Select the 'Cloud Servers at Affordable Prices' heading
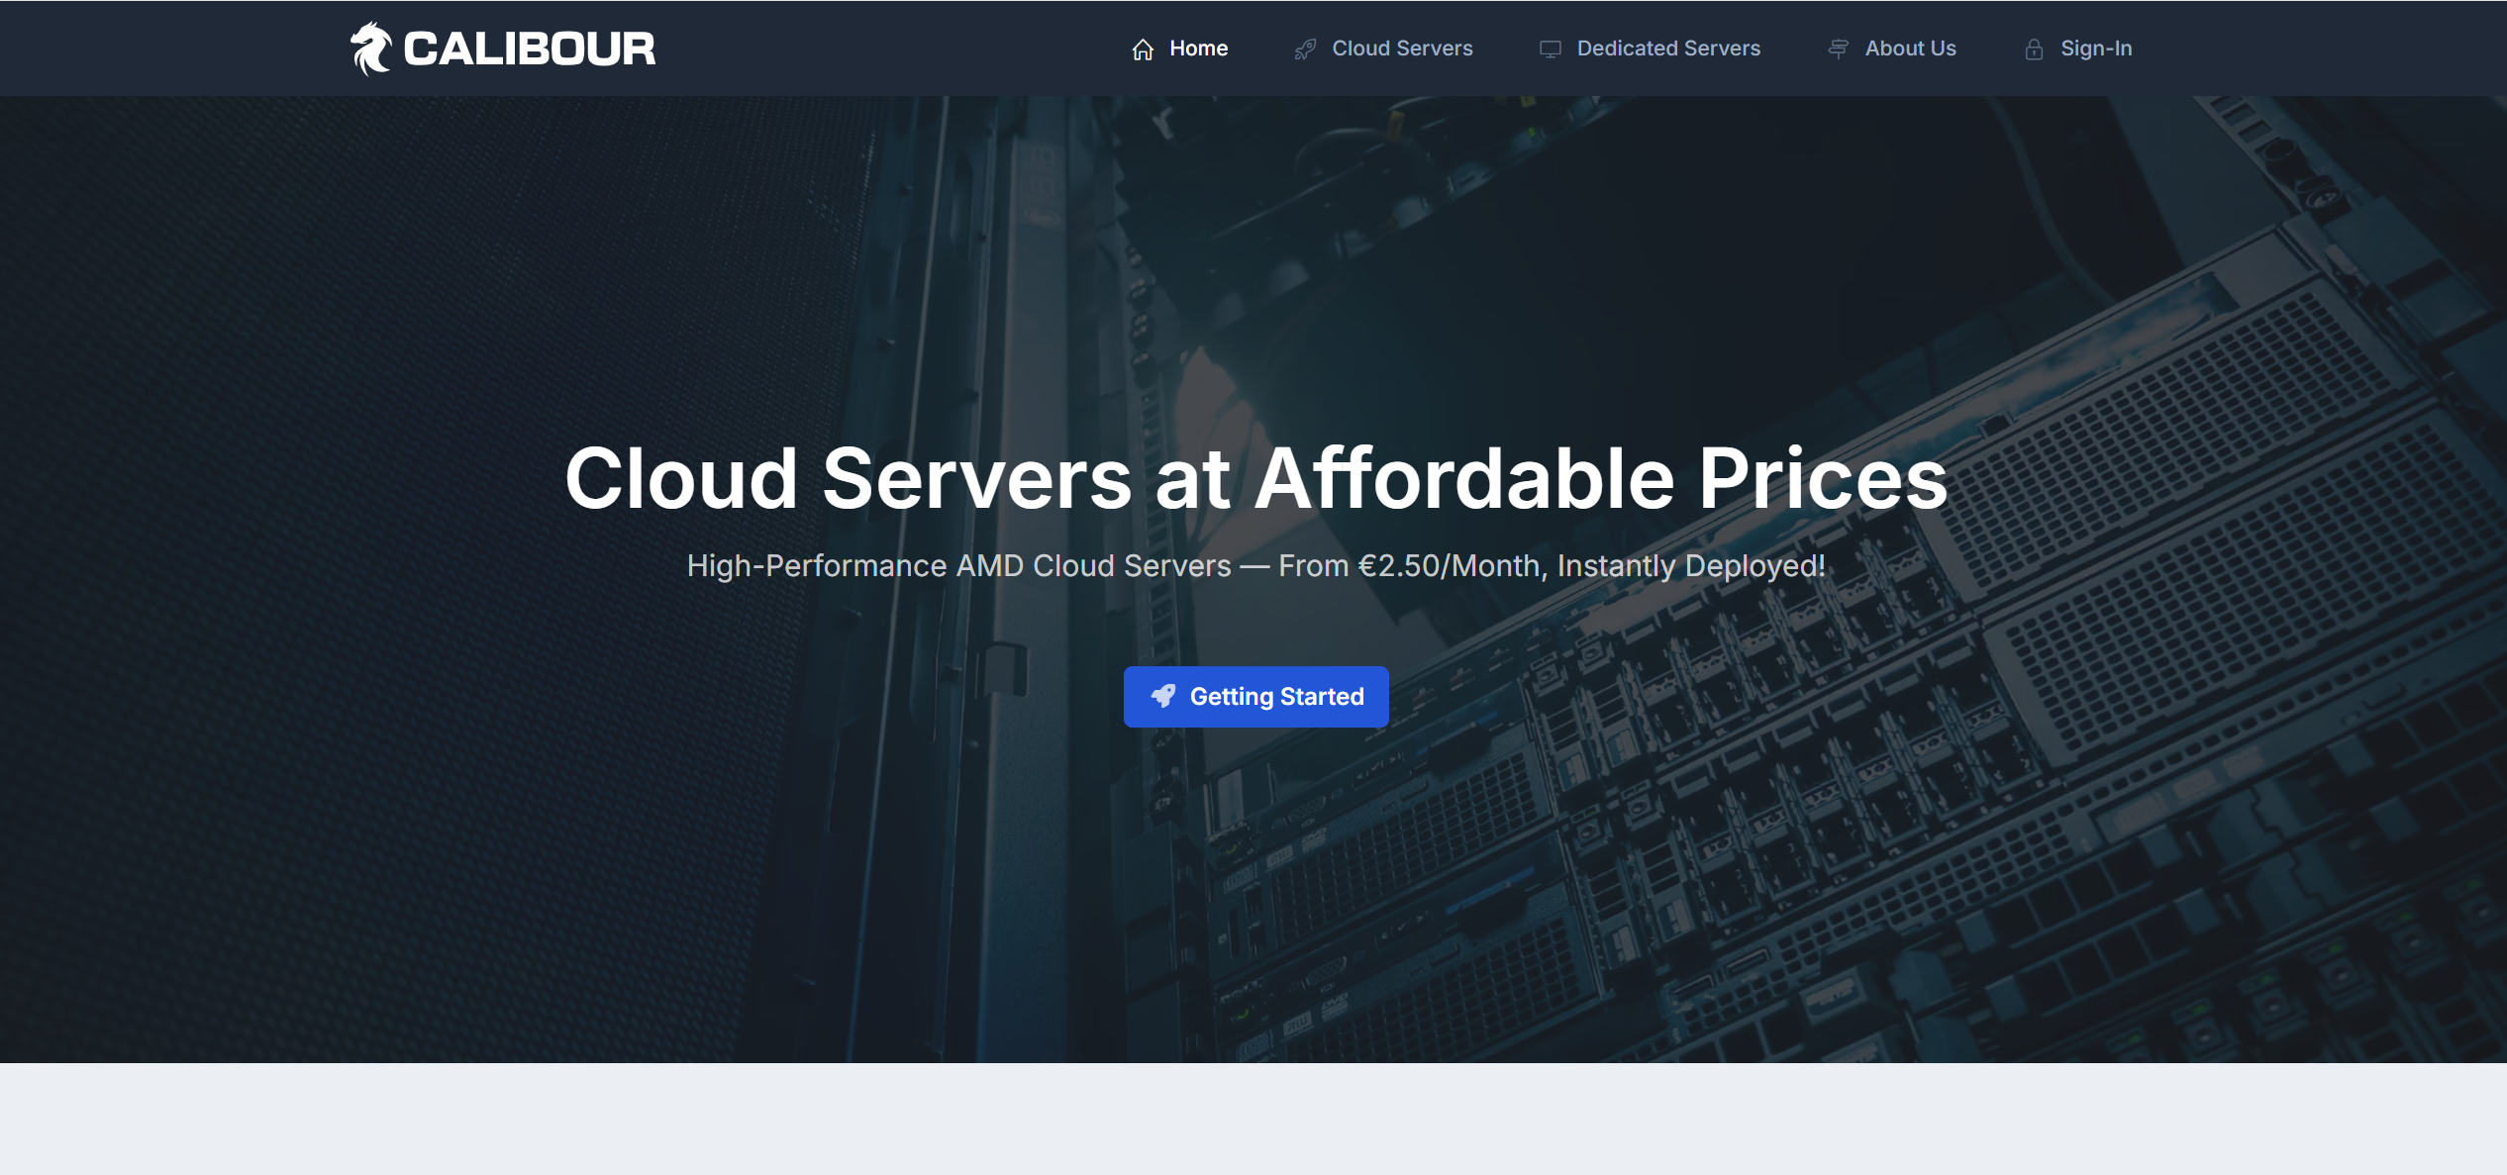Viewport: 2507px width, 1175px height. click(1255, 478)
